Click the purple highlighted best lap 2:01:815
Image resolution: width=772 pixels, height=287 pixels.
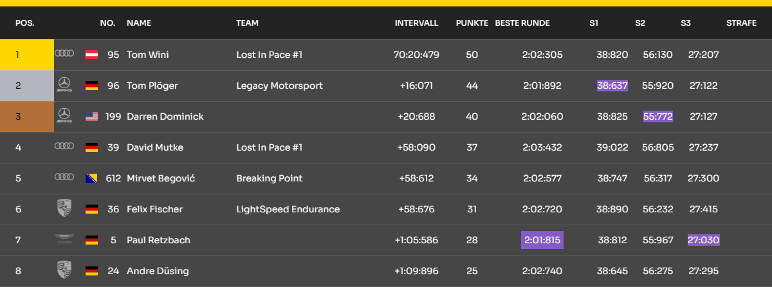[x=542, y=240]
